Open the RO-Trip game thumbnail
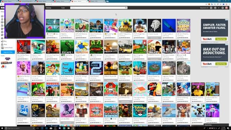Image resolution: width=231 pixels, height=130 pixels. 96,110
